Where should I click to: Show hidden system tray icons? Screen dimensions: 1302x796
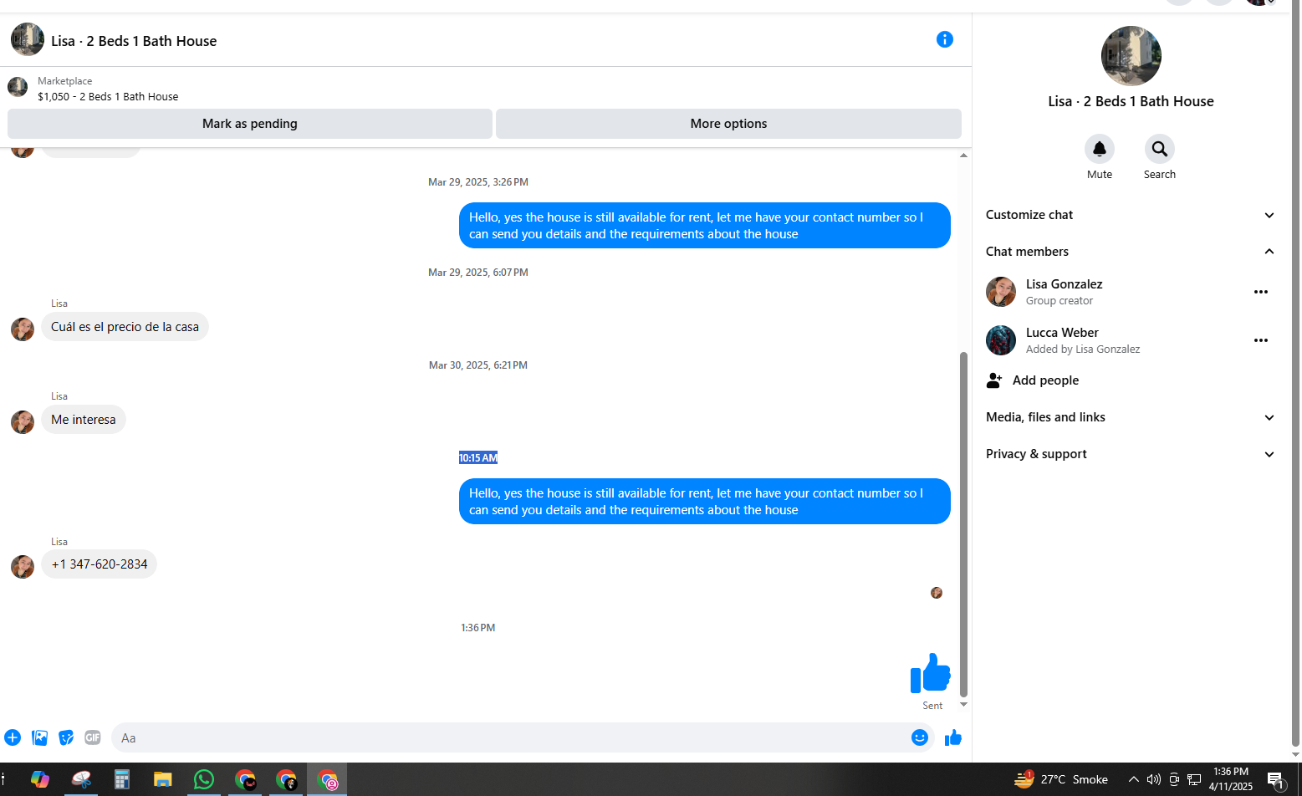(1134, 779)
